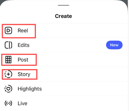Click the blue New badge
This screenshot has height=111, width=129.
pos(114,45)
